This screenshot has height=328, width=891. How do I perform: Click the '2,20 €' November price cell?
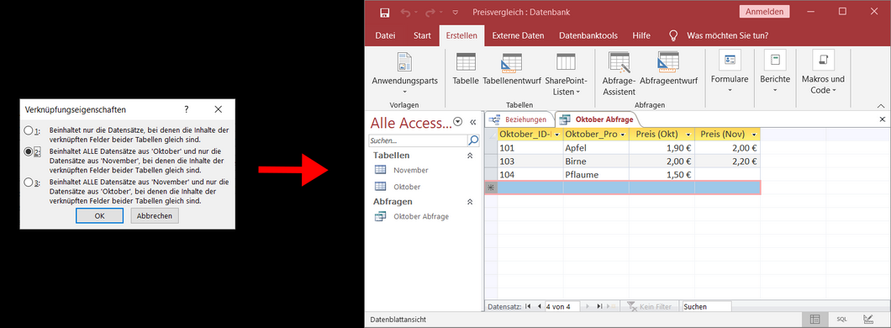[x=727, y=161]
